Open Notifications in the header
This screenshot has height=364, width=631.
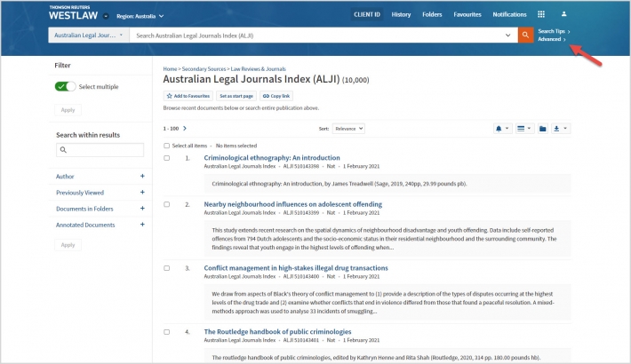click(509, 14)
